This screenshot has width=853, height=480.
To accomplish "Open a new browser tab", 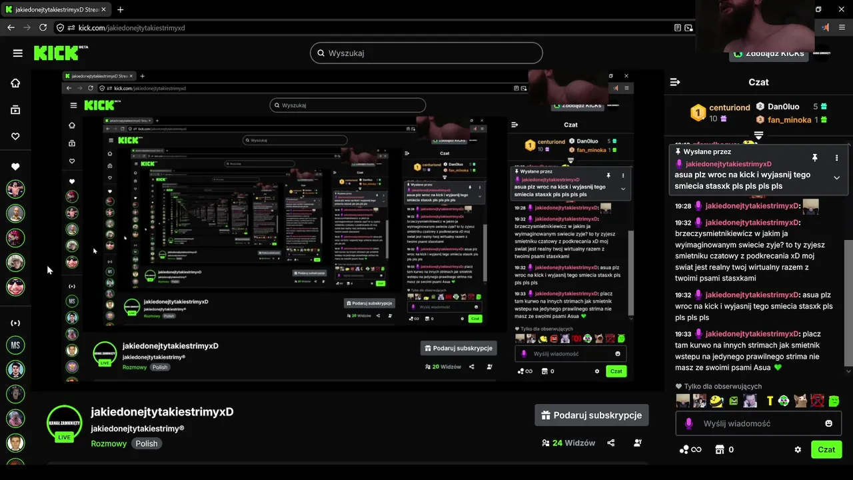I will click(120, 10).
